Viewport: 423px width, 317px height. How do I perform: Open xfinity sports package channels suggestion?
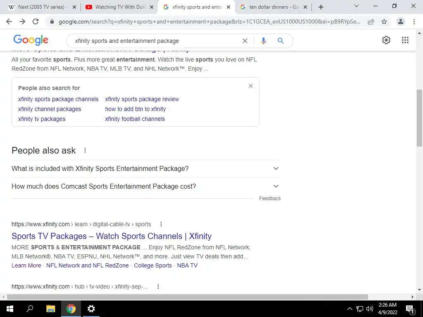tap(58, 99)
